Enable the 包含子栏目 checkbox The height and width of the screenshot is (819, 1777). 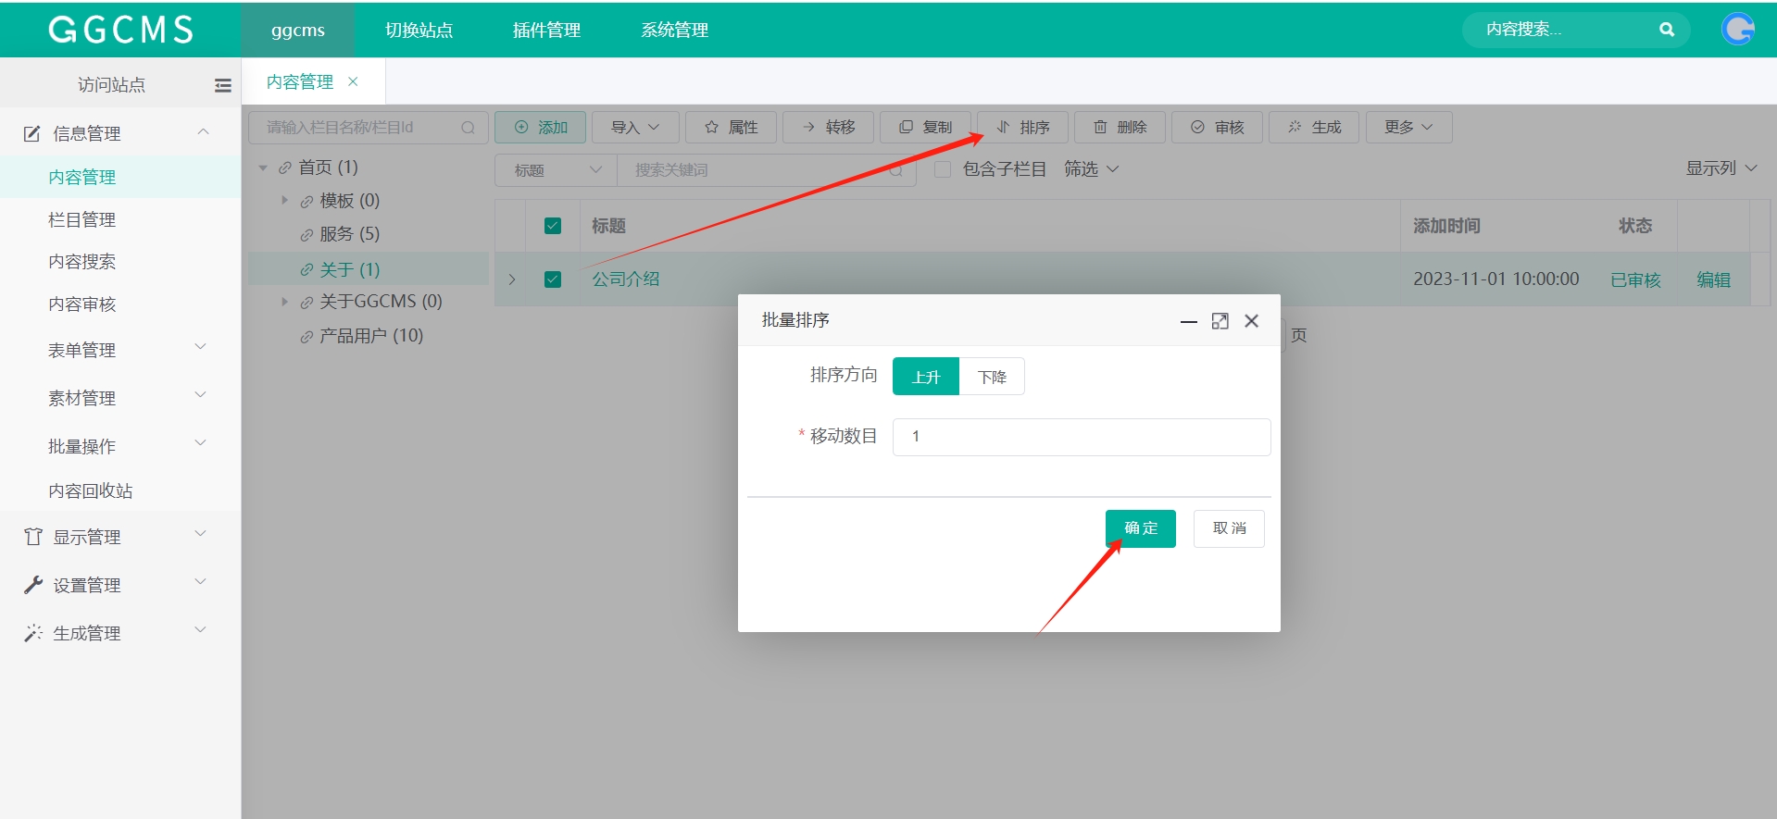click(x=943, y=169)
